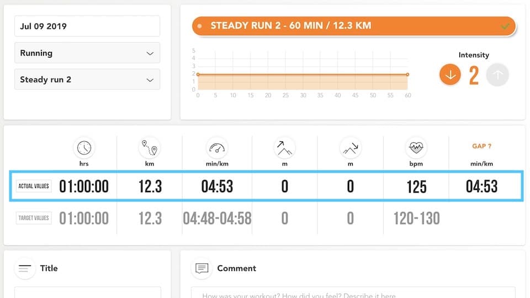Click the elevation gain mountain icon
The image size is (530, 298).
click(x=285, y=148)
